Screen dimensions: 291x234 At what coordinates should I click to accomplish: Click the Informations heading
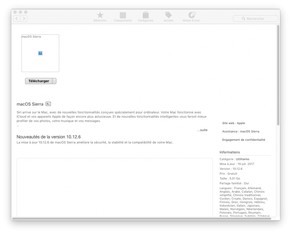pyautogui.click(x=230, y=152)
